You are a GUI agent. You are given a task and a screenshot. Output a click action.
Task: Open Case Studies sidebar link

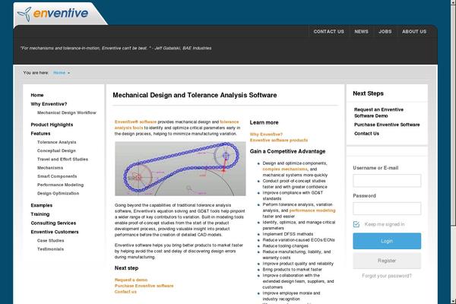[51, 241]
